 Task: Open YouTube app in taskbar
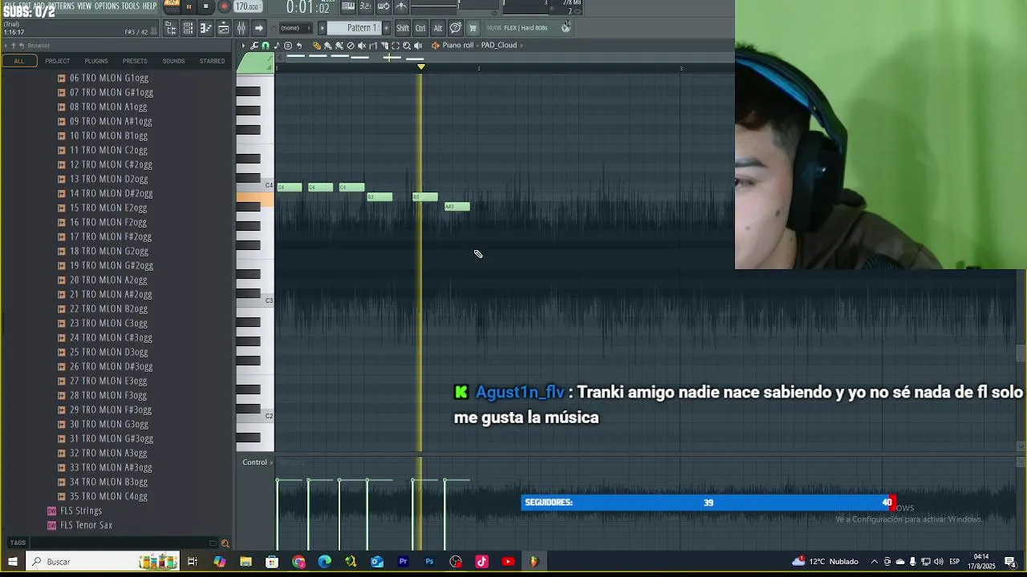(x=508, y=562)
